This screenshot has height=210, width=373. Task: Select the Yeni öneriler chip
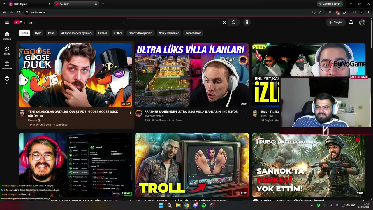click(x=193, y=33)
